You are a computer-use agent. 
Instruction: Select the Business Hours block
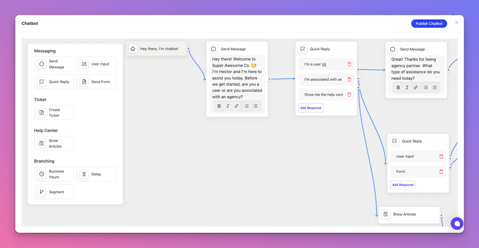tap(54, 174)
